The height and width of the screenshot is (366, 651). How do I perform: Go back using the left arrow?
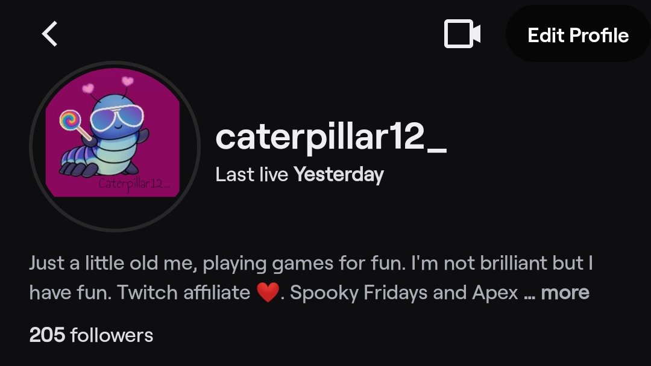tap(49, 34)
